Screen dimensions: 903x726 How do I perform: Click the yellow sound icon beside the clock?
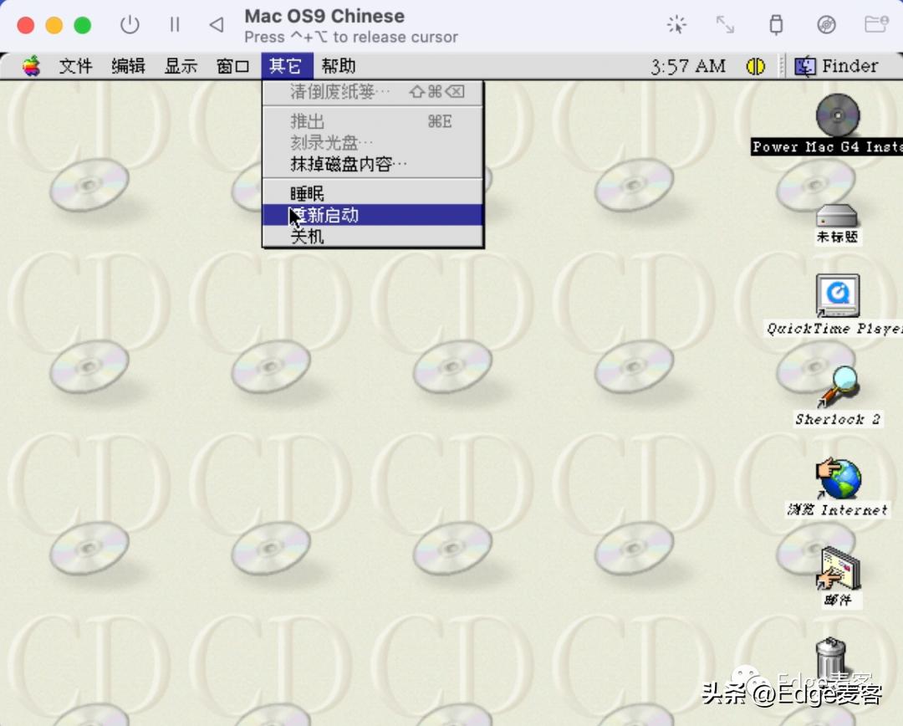753,65
